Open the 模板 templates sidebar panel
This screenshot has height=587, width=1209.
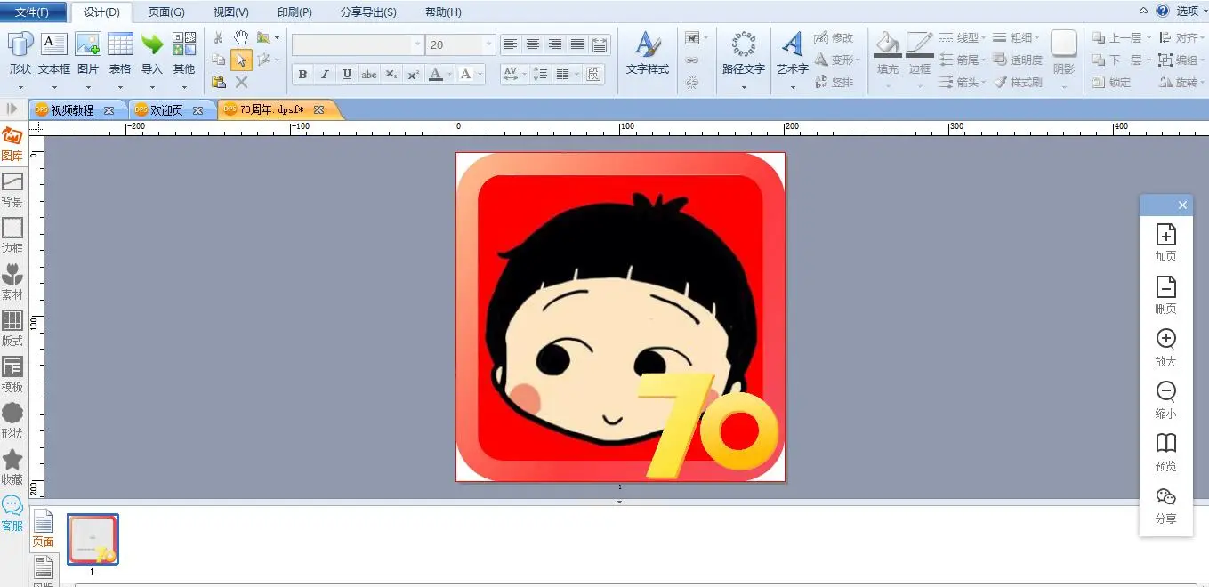(x=12, y=374)
